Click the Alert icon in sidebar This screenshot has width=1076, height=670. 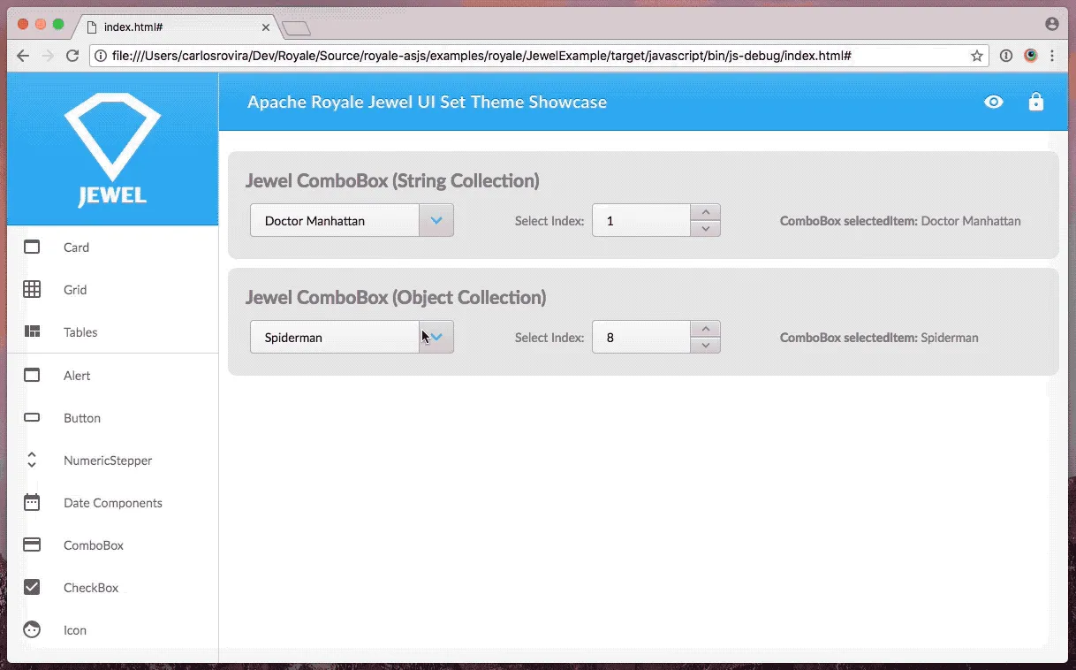[32, 375]
